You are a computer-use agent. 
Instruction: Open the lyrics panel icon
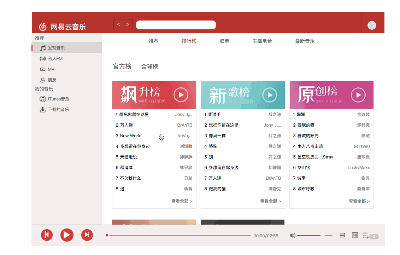tap(355, 235)
